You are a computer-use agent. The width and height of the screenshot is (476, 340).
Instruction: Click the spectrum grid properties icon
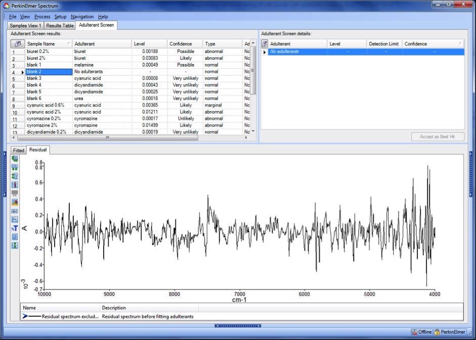coord(15,236)
